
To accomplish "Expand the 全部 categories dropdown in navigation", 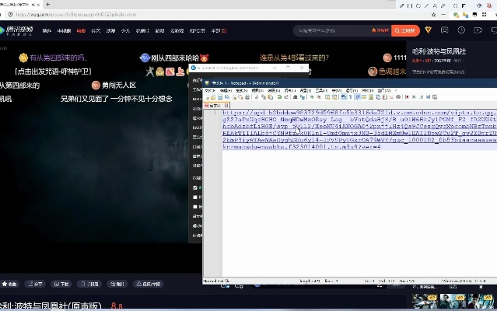I will click(x=218, y=31).
